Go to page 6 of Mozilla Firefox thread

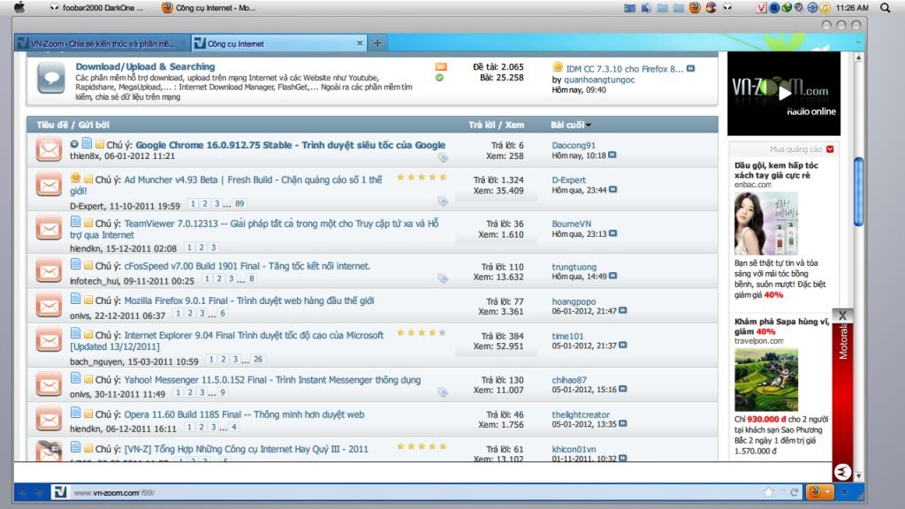coord(223,314)
